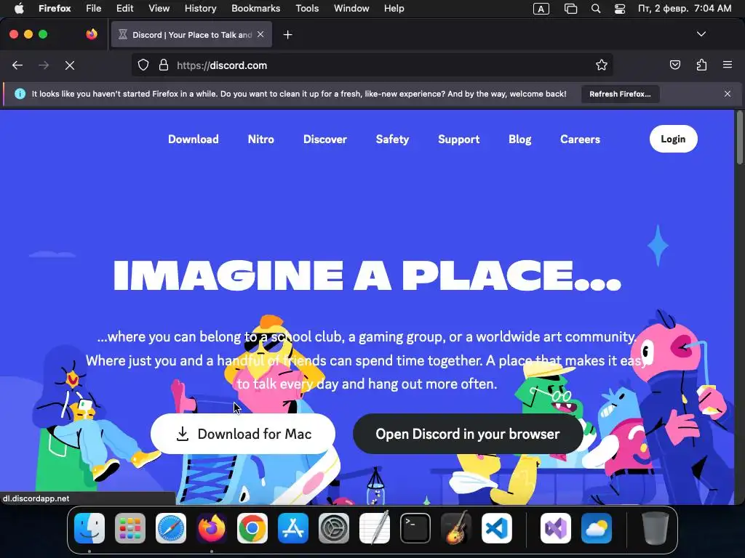Open Stage Manager icon in menu bar
Screen dimensions: 745x558
[x=570, y=9]
